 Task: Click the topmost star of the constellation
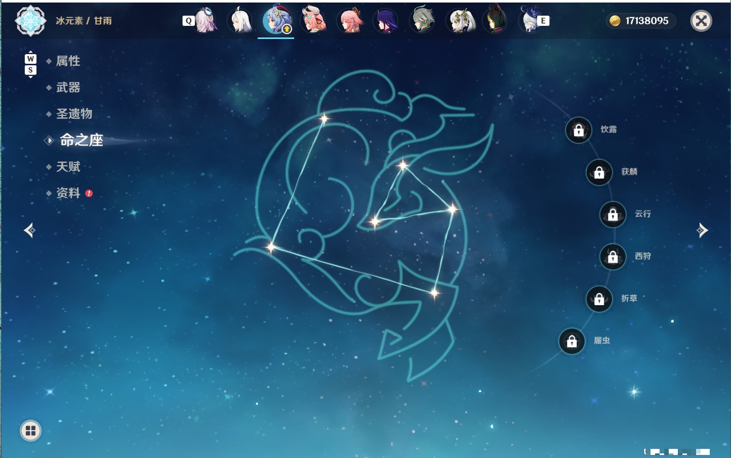[323, 119]
